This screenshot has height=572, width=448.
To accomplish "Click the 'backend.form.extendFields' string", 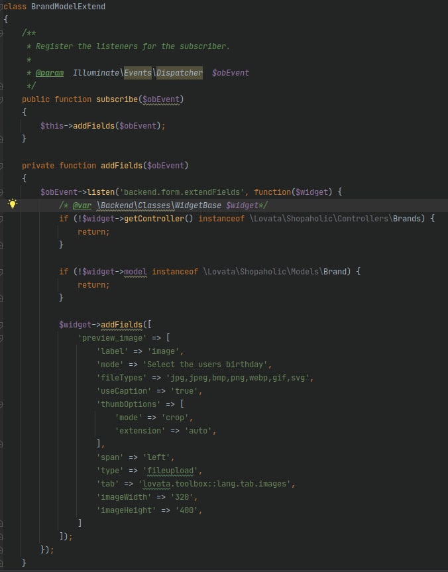I will [x=182, y=192].
